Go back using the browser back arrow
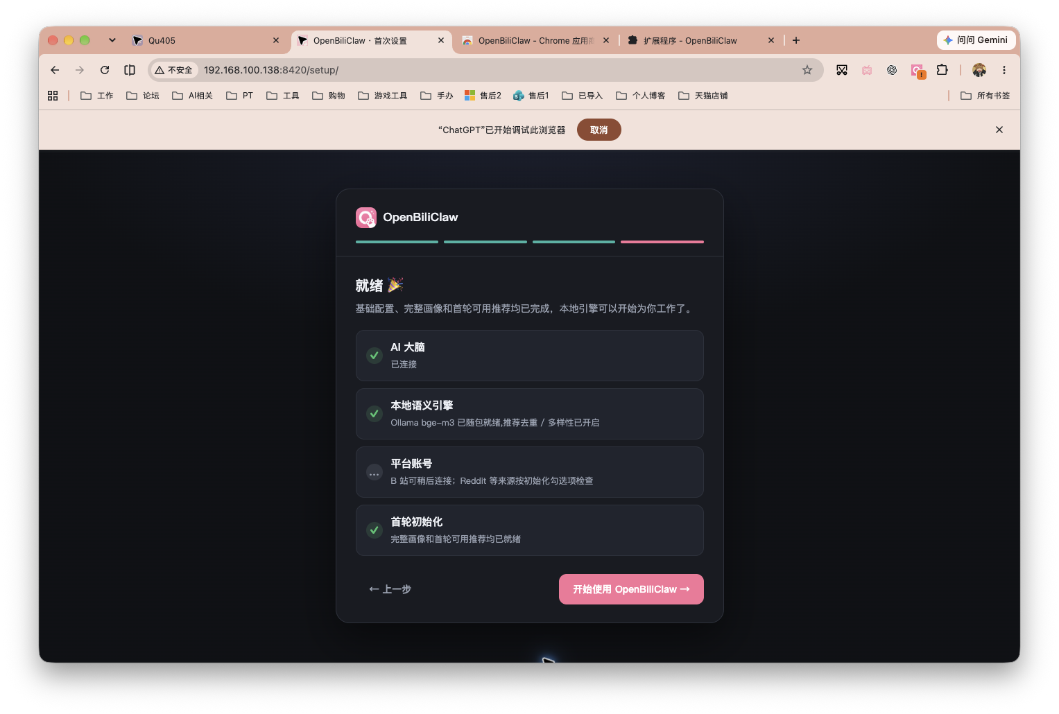Screen dimensions: 1059x714 (x=55, y=70)
